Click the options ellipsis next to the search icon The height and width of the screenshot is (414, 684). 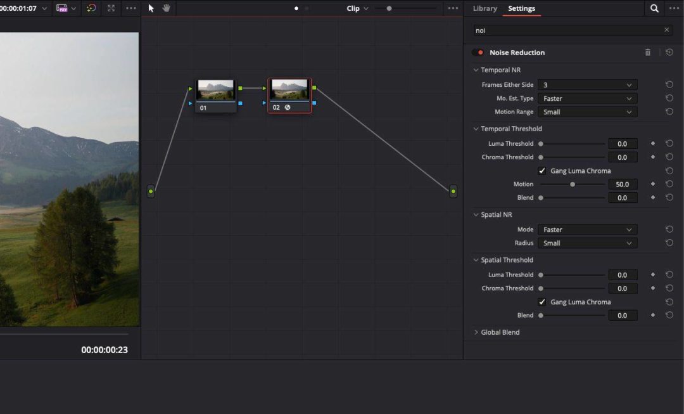(674, 9)
